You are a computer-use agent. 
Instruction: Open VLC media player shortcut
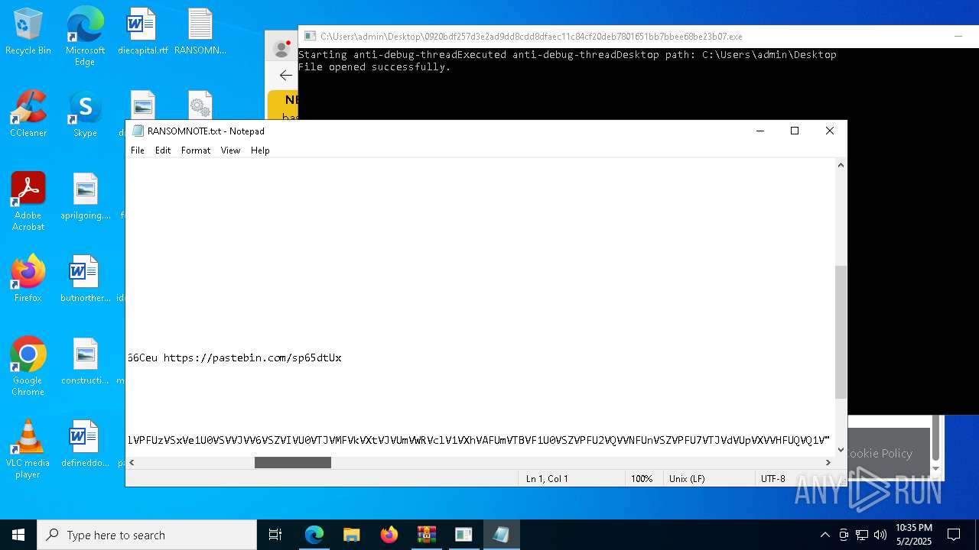coord(28,449)
